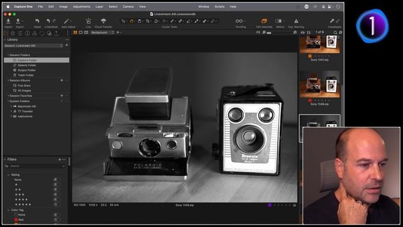Open the Camera menu
Viewport: 403px width, 227px height.
coord(128,7)
